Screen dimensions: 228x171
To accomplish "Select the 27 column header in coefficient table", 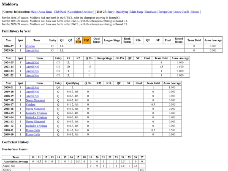I will click(x=142, y=157).
